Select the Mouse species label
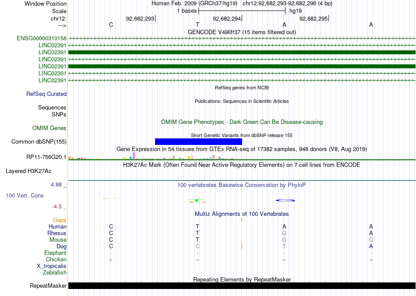The width and height of the screenshot is (416, 296). point(58,240)
